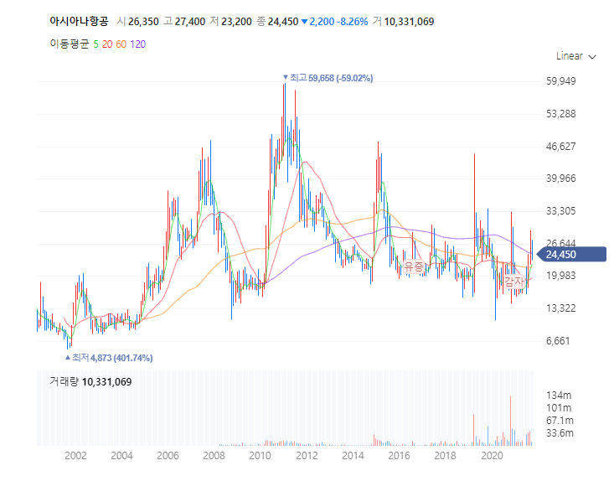Select the 60-period moving average label
The height and width of the screenshot is (481, 614).
(x=121, y=44)
